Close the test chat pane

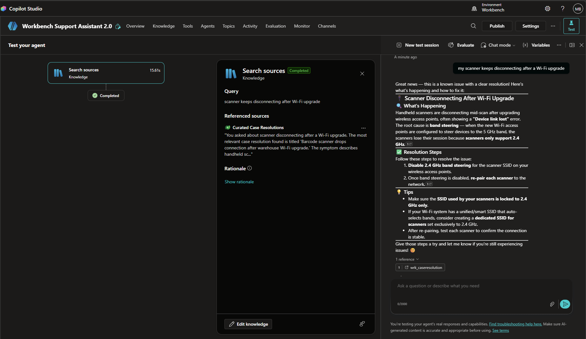[582, 45]
